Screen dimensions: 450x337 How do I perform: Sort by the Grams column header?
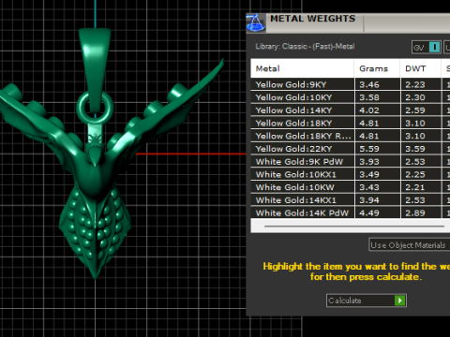[x=377, y=68]
